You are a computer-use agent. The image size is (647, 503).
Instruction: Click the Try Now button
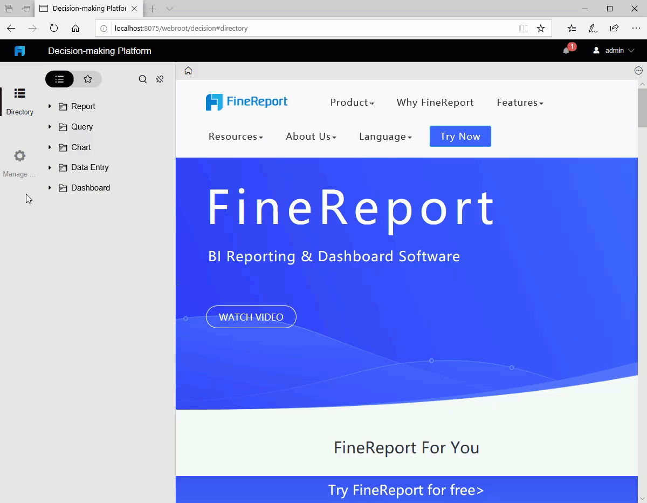[460, 136]
